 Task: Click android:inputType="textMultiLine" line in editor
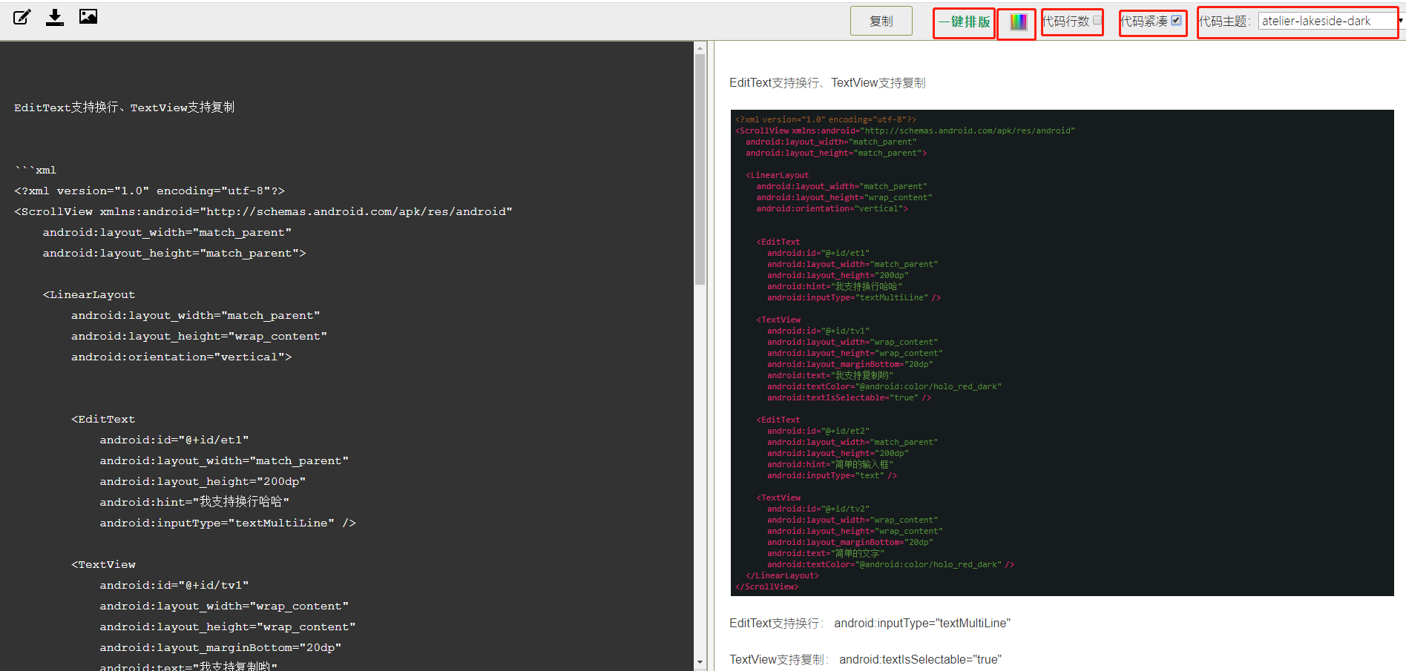[228, 523]
